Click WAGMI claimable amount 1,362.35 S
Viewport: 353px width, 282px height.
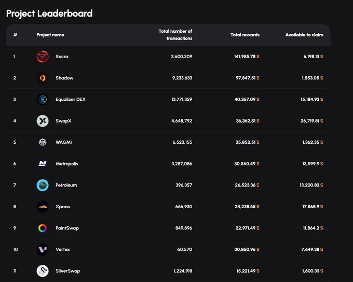[x=313, y=142]
